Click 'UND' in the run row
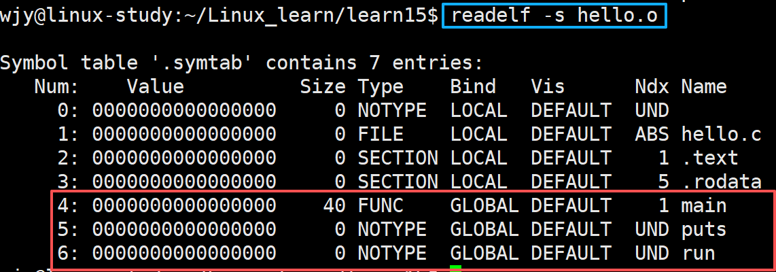 pos(652,253)
